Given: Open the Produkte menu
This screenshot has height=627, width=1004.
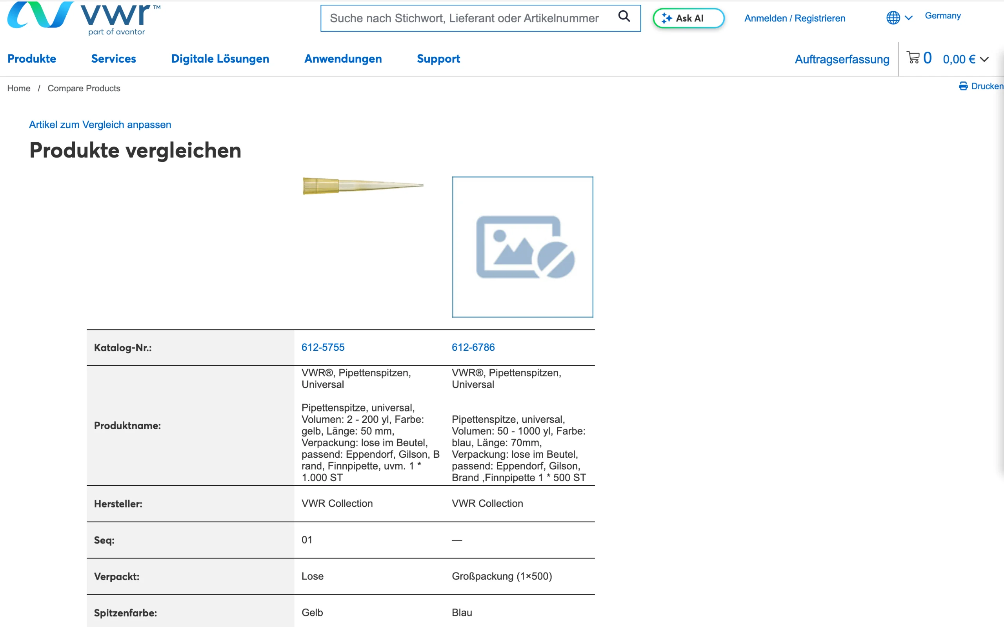Looking at the screenshot, I should coord(31,59).
